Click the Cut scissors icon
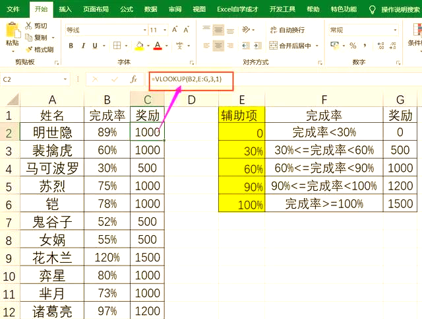The height and width of the screenshot is (319, 422). [28, 26]
